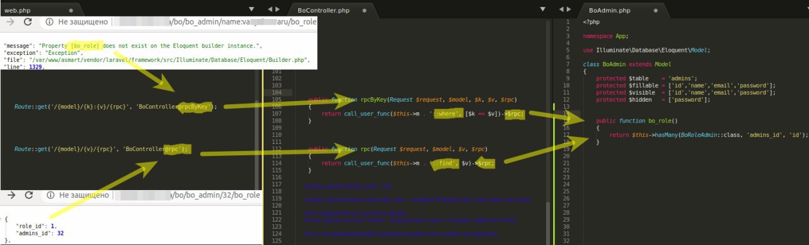Click the protected $visible line
The height and width of the screenshot is (245, 809).
(686, 92)
